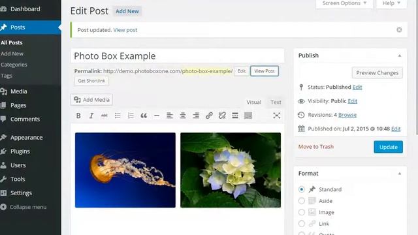Click the View Post button
Screen dimensions: 418x235
pyautogui.click(x=265, y=71)
